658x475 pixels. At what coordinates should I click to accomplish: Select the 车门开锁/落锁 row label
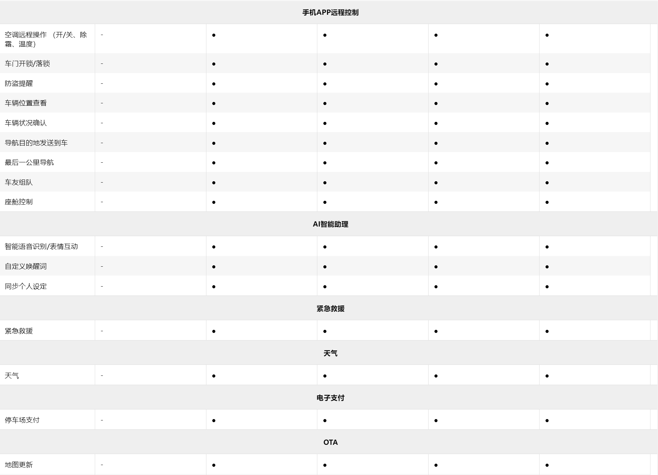(x=27, y=63)
